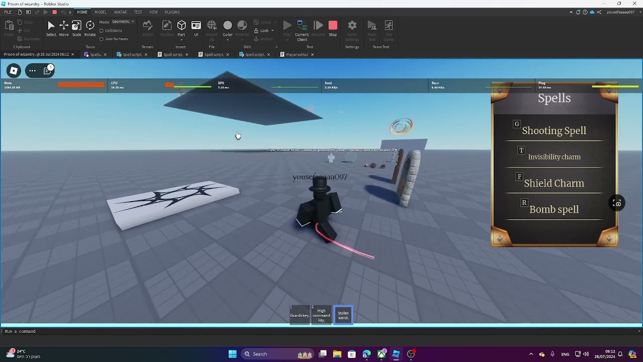Screen dimensions: 643x362
Task: Click the cloud sync status icon
Action: coord(592,12)
